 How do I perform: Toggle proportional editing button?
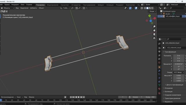pos(84,8)
